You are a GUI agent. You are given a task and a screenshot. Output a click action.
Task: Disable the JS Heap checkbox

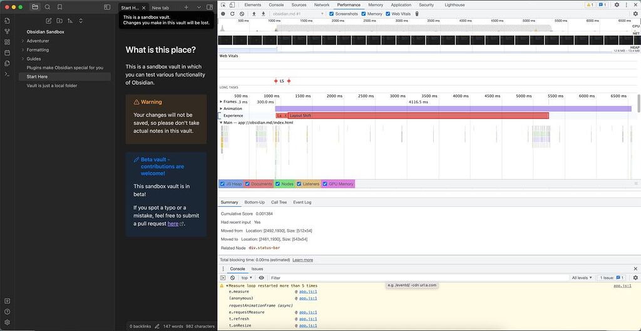click(x=223, y=184)
